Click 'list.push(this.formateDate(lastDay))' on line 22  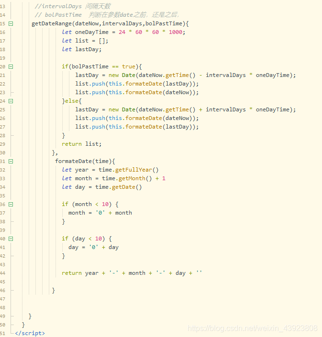[136, 84]
